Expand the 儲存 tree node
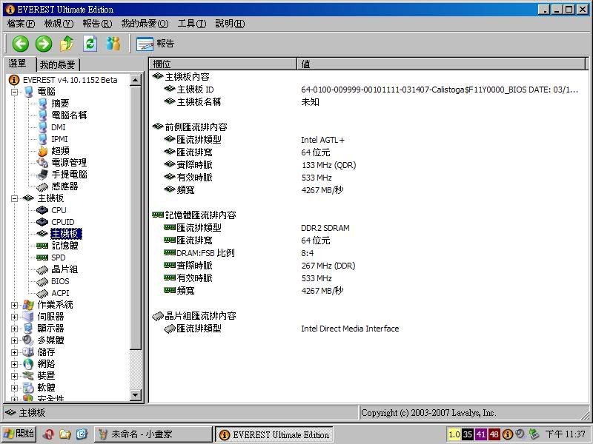Viewport: 593px width, 444px height. click(14, 352)
